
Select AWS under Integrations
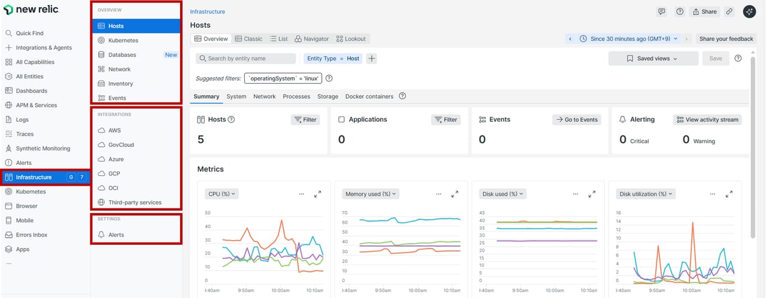[x=114, y=130]
